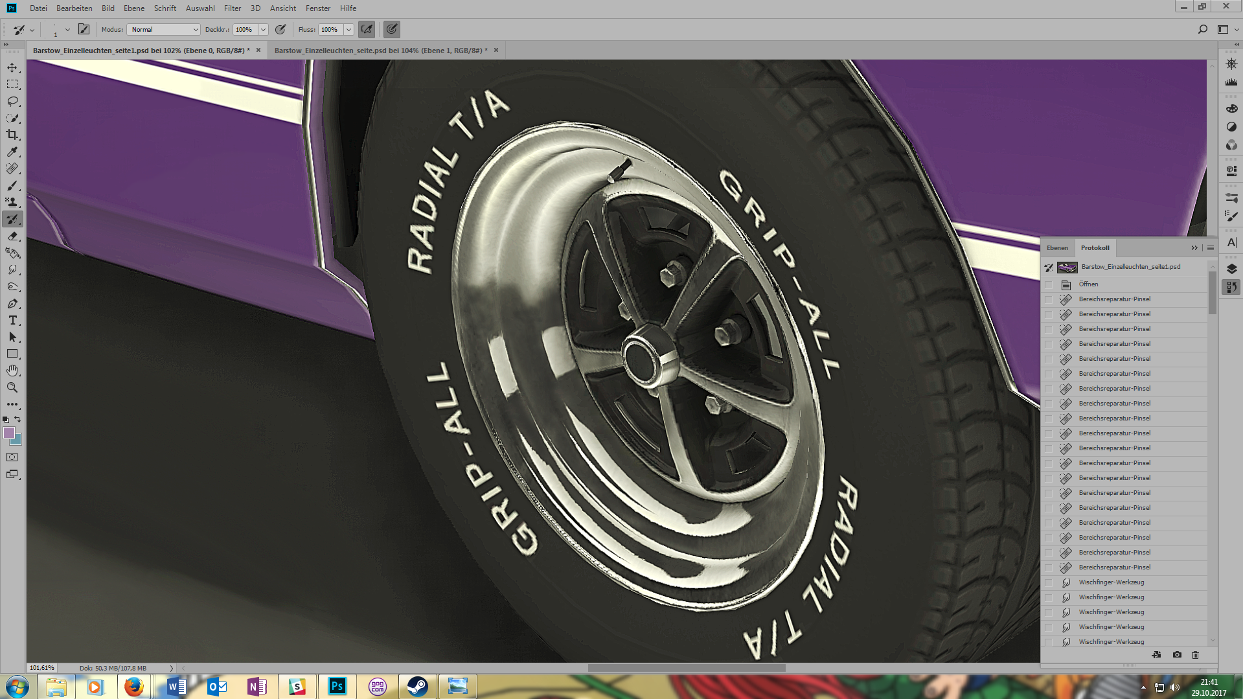This screenshot has width=1243, height=699.
Task: Open the Deckkr. opacity slider arrow
Action: tap(263, 30)
